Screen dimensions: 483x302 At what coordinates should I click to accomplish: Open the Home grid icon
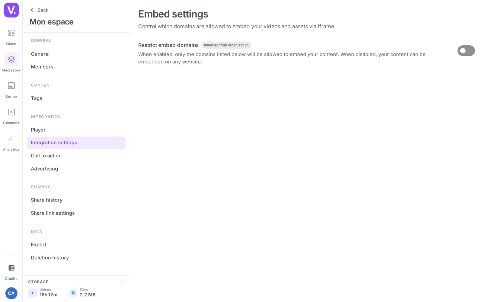pyautogui.click(x=11, y=33)
